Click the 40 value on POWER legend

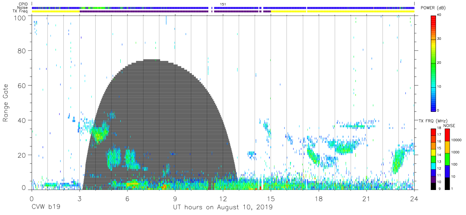click(x=439, y=15)
